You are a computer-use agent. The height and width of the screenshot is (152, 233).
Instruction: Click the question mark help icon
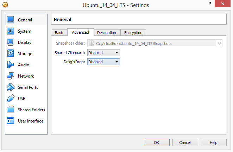[x=210, y=4]
